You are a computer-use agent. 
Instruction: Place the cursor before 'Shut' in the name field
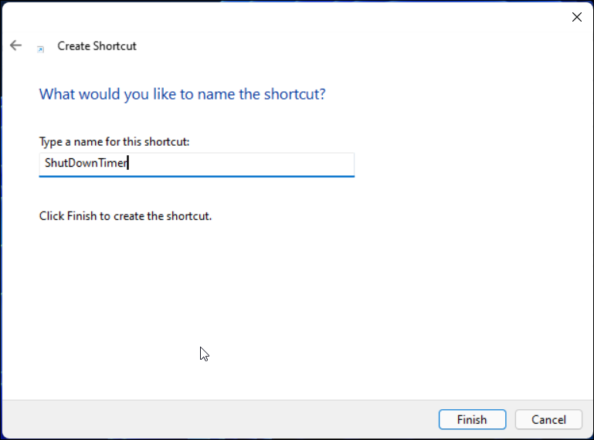[44, 164]
